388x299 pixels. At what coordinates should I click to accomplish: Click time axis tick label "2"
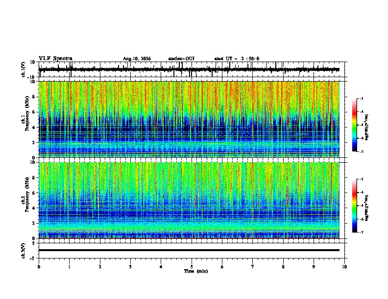pos(100,267)
